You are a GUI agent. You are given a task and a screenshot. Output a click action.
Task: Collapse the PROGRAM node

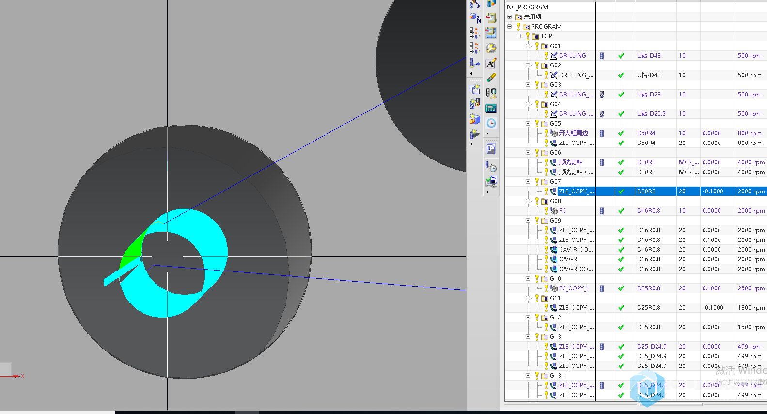coord(509,27)
